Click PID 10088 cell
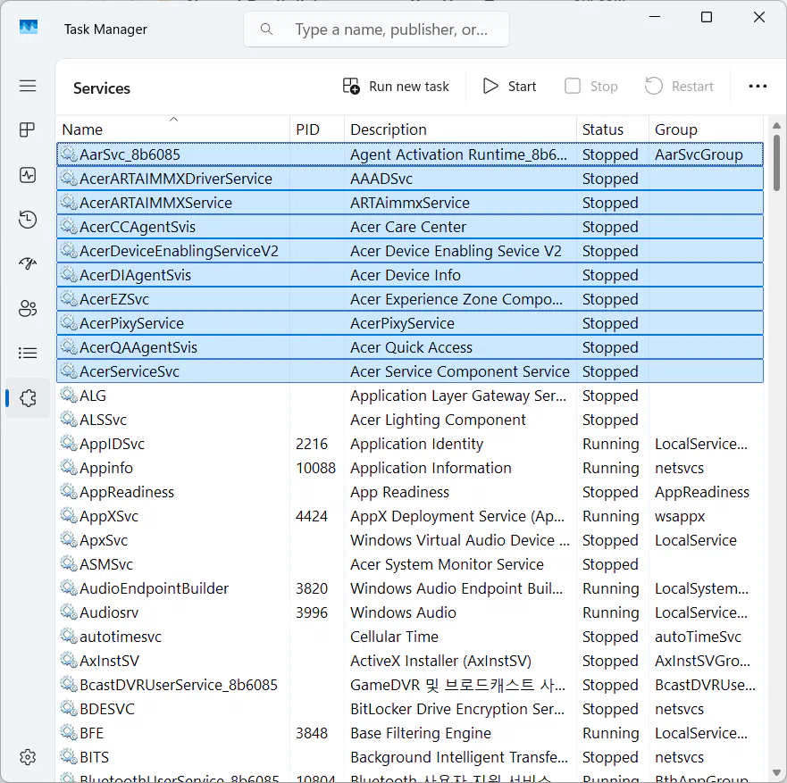 pos(315,468)
